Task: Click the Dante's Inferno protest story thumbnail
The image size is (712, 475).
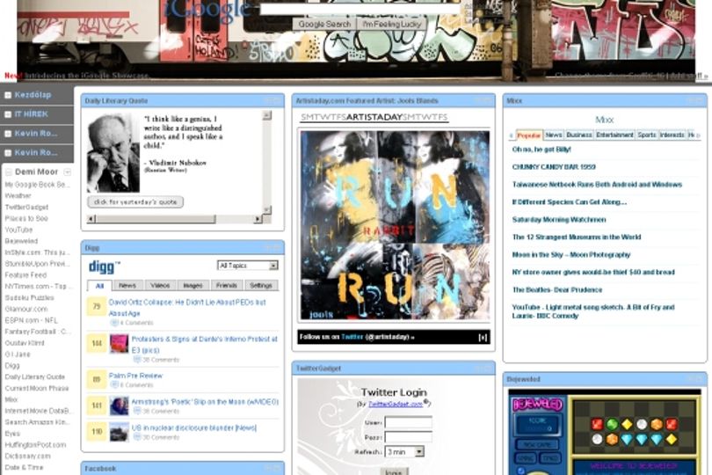Action: (119, 344)
